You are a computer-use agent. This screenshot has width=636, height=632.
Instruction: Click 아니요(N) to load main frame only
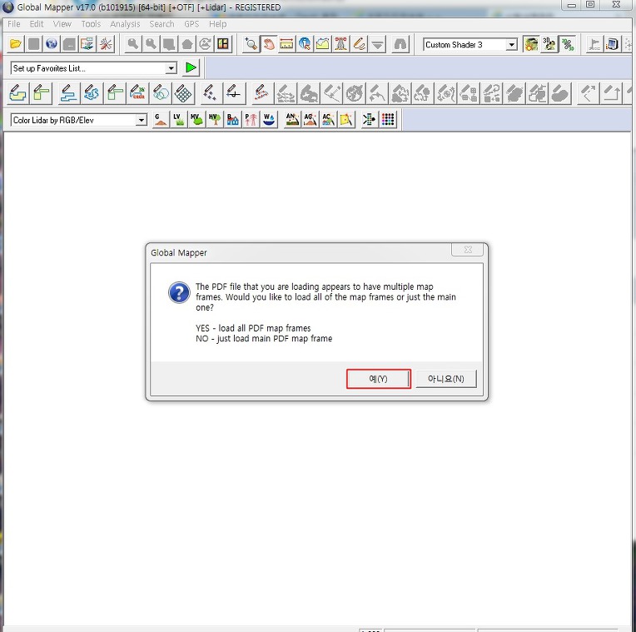point(445,379)
